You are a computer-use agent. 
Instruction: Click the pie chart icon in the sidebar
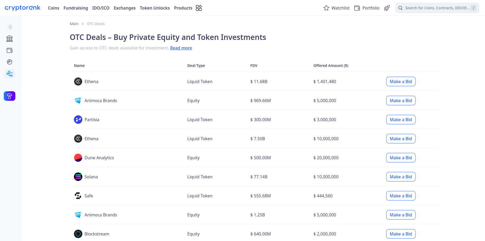pyautogui.click(x=10, y=62)
